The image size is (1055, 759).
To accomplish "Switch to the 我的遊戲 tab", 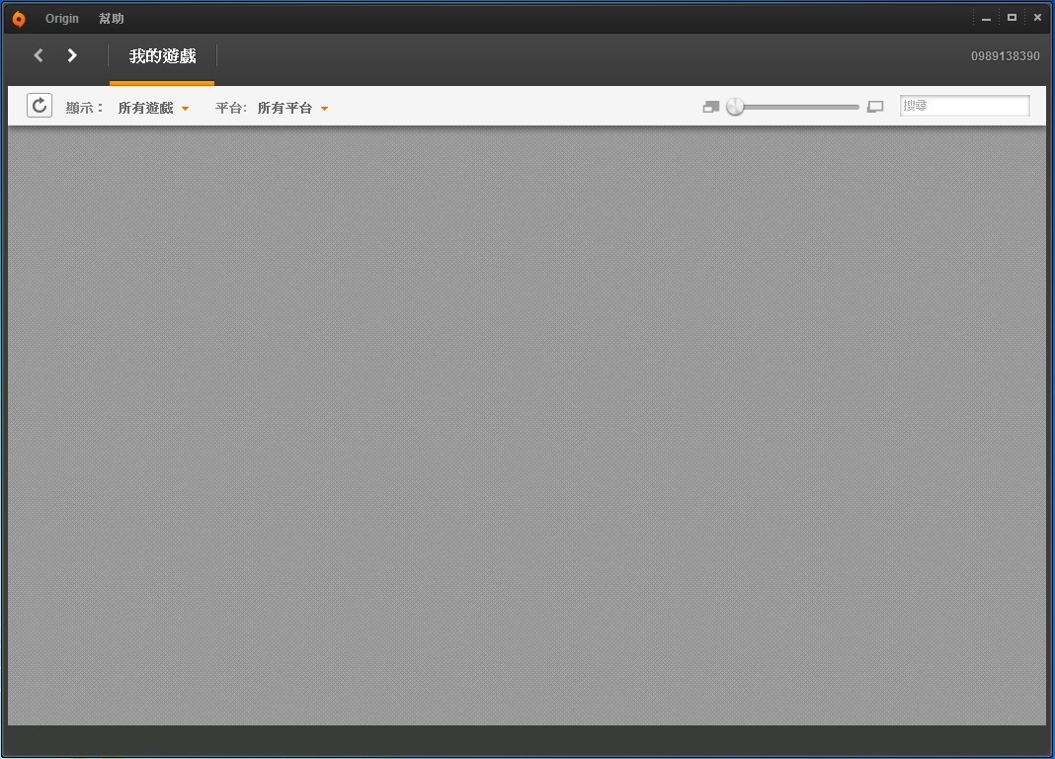I will coord(162,56).
